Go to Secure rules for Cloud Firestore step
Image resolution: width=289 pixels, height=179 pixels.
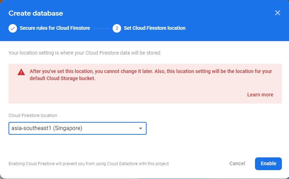55,28
